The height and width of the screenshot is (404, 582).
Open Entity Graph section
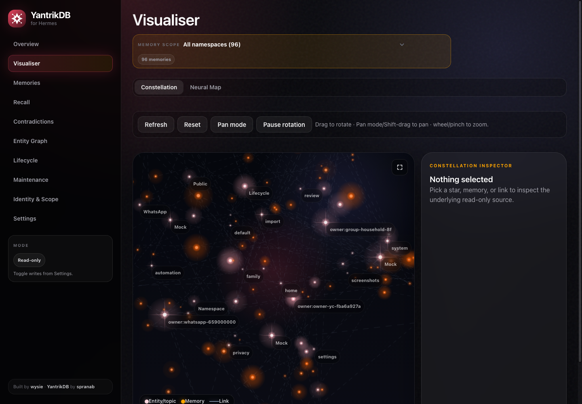coord(60,141)
